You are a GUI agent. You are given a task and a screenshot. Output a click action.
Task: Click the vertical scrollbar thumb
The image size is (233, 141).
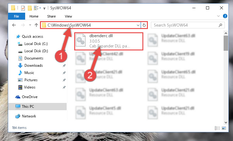(226, 43)
